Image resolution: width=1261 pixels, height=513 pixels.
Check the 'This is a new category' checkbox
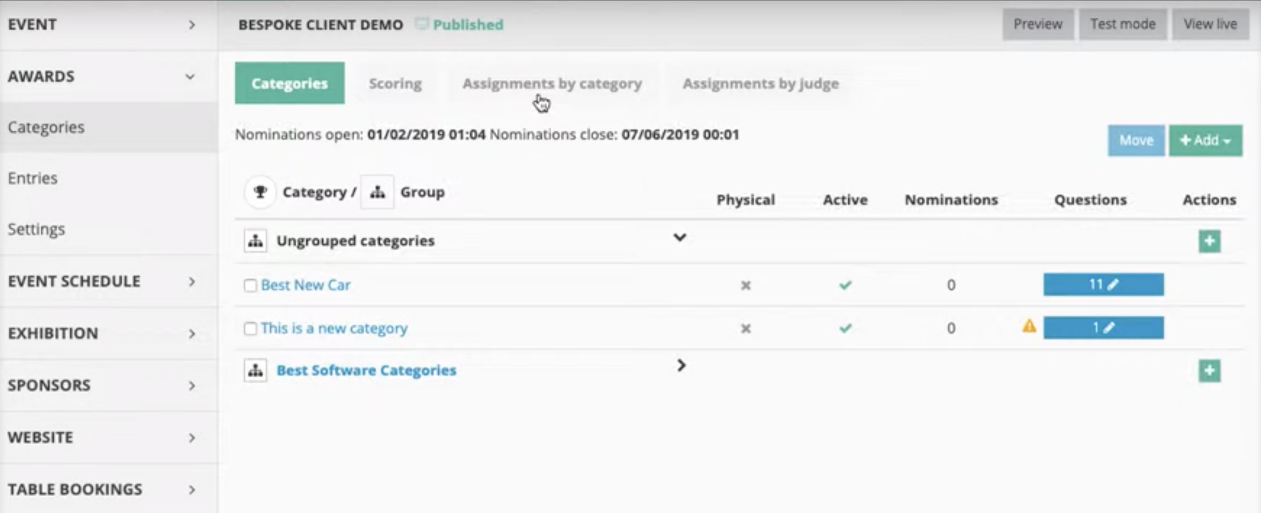(x=250, y=328)
